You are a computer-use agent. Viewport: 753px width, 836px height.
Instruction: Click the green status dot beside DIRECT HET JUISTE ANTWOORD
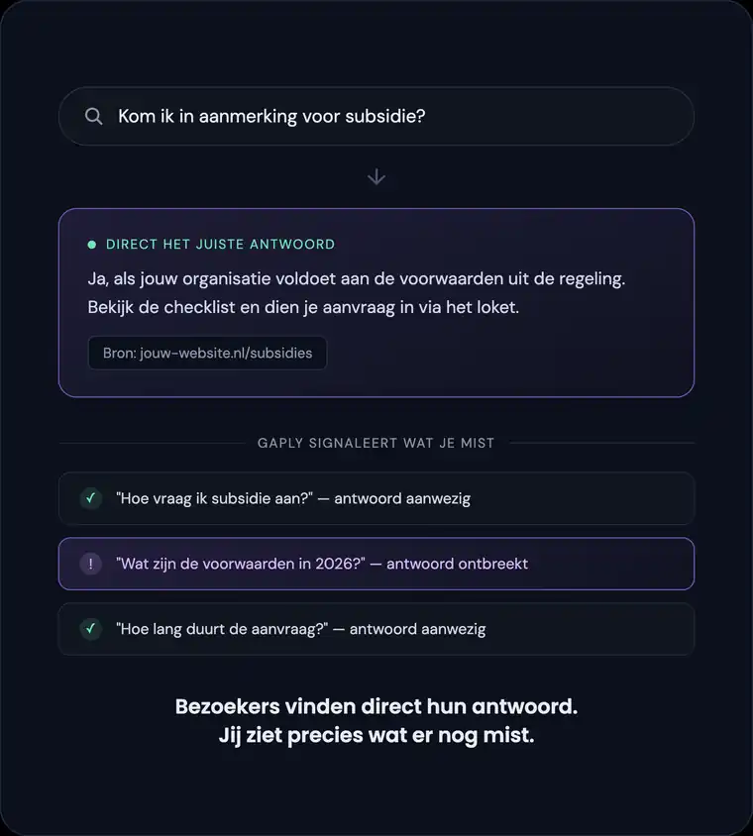[92, 245]
